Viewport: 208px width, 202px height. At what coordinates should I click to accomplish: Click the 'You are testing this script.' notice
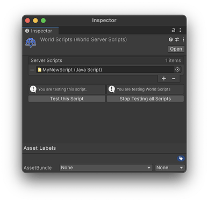click(x=67, y=89)
